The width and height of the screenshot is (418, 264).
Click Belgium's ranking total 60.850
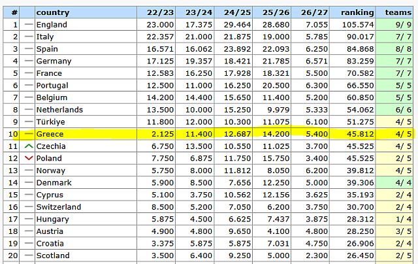pos(361,97)
